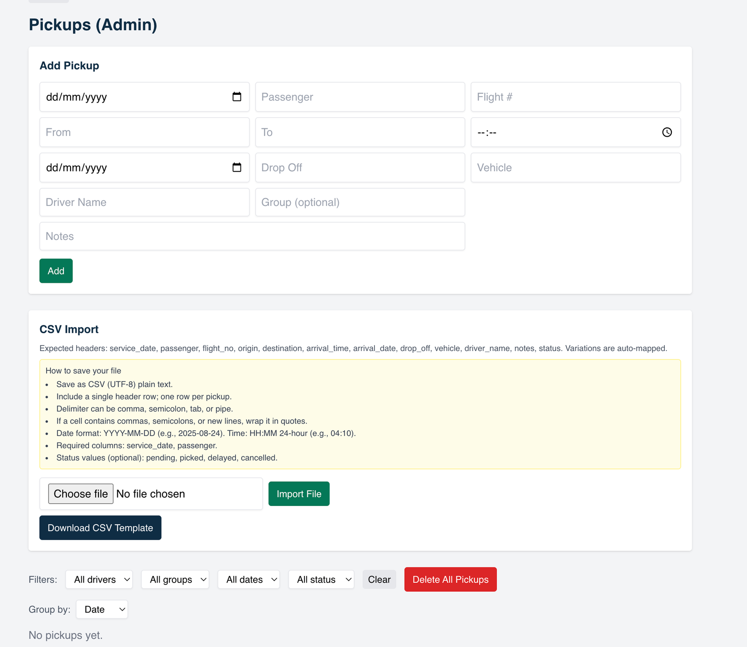The height and width of the screenshot is (647, 747).
Task: Open the All groups filter dropdown
Action: [x=175, y=579]
